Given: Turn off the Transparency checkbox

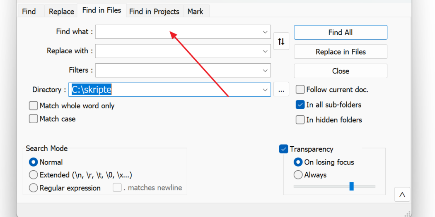Looking at the screenshot, I should [283, 149].
